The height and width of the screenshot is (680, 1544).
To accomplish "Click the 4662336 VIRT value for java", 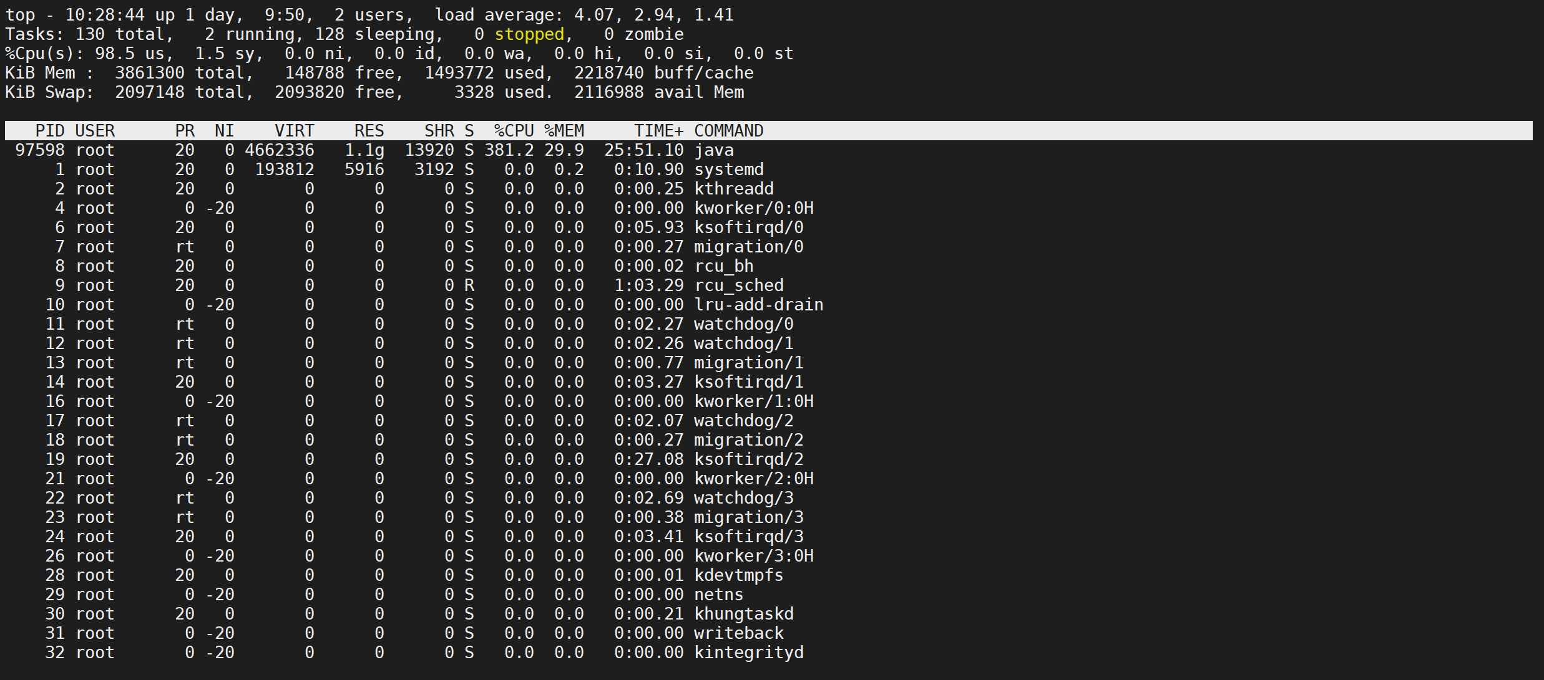I will click(x=280, y=150).
